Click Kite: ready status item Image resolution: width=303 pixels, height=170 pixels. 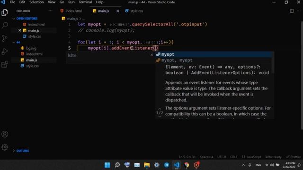coord(274,157)
